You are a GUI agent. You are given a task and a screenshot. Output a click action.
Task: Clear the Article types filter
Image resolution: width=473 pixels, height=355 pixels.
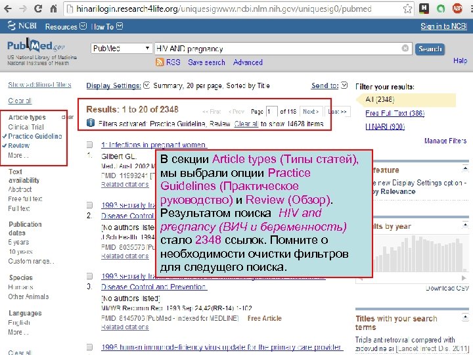(x=68, y=117)
